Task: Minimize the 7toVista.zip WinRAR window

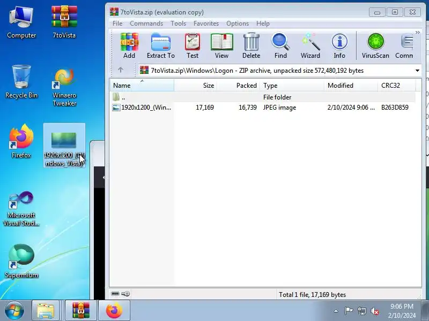Action: point(378,12)
